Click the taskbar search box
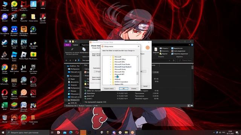Image resolution: width=241 pixels, height=135 pixels. click(27, 132)
